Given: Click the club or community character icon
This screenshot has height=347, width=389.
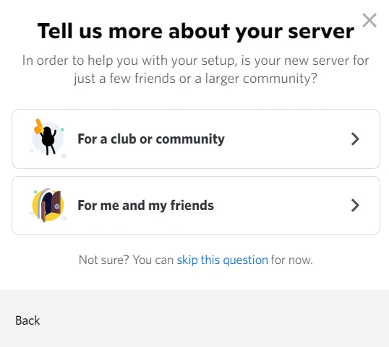Looking at the screenshot, I should tap(48, 139).
